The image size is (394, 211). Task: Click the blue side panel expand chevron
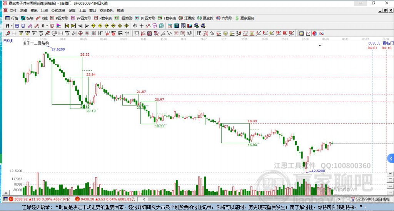(x=391, y=158)
